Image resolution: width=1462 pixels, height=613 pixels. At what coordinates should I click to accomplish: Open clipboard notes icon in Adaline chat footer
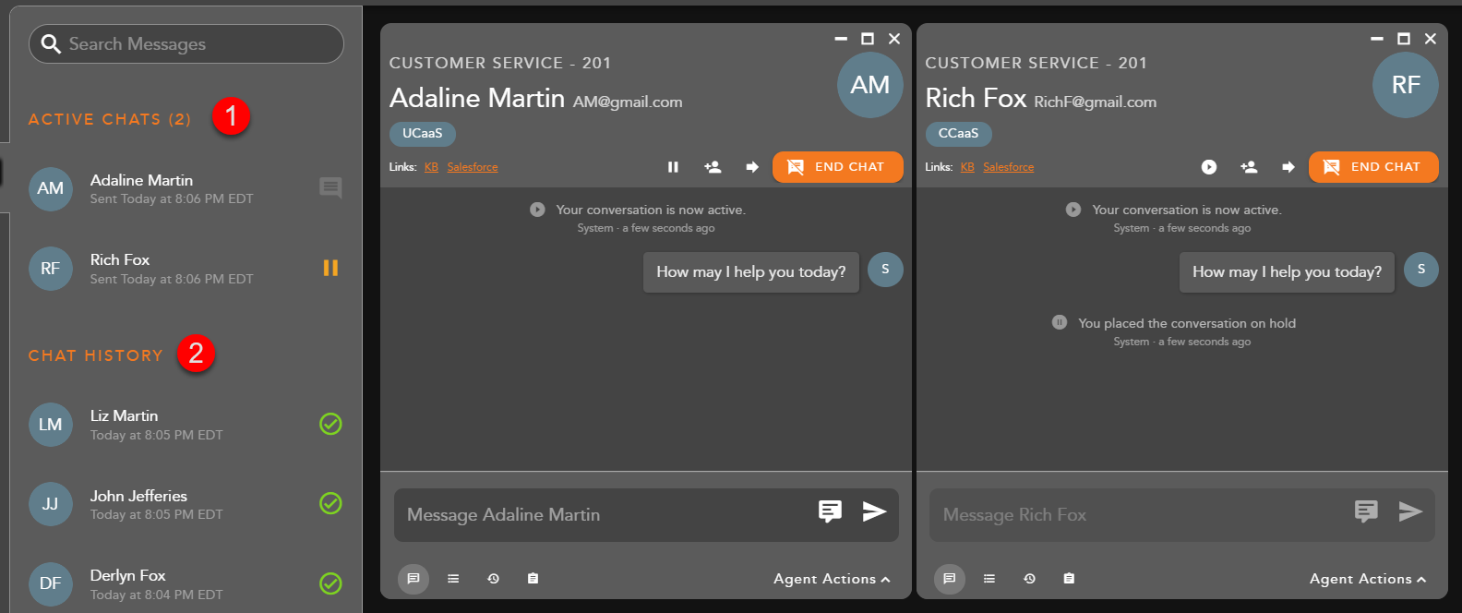(x=533, y=579)
